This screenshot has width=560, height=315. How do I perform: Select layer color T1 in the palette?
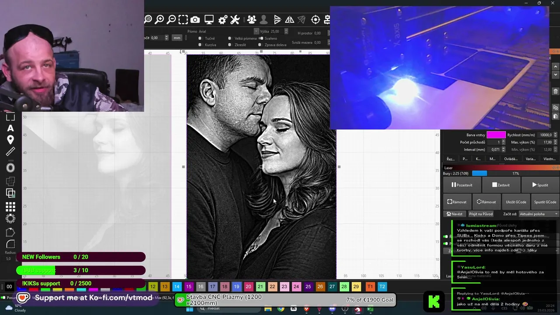[370, 287]
